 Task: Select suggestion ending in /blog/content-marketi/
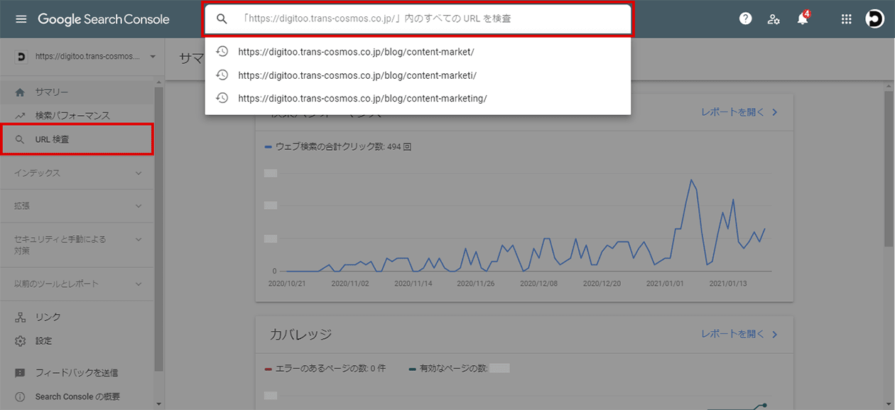pos(418,75)
